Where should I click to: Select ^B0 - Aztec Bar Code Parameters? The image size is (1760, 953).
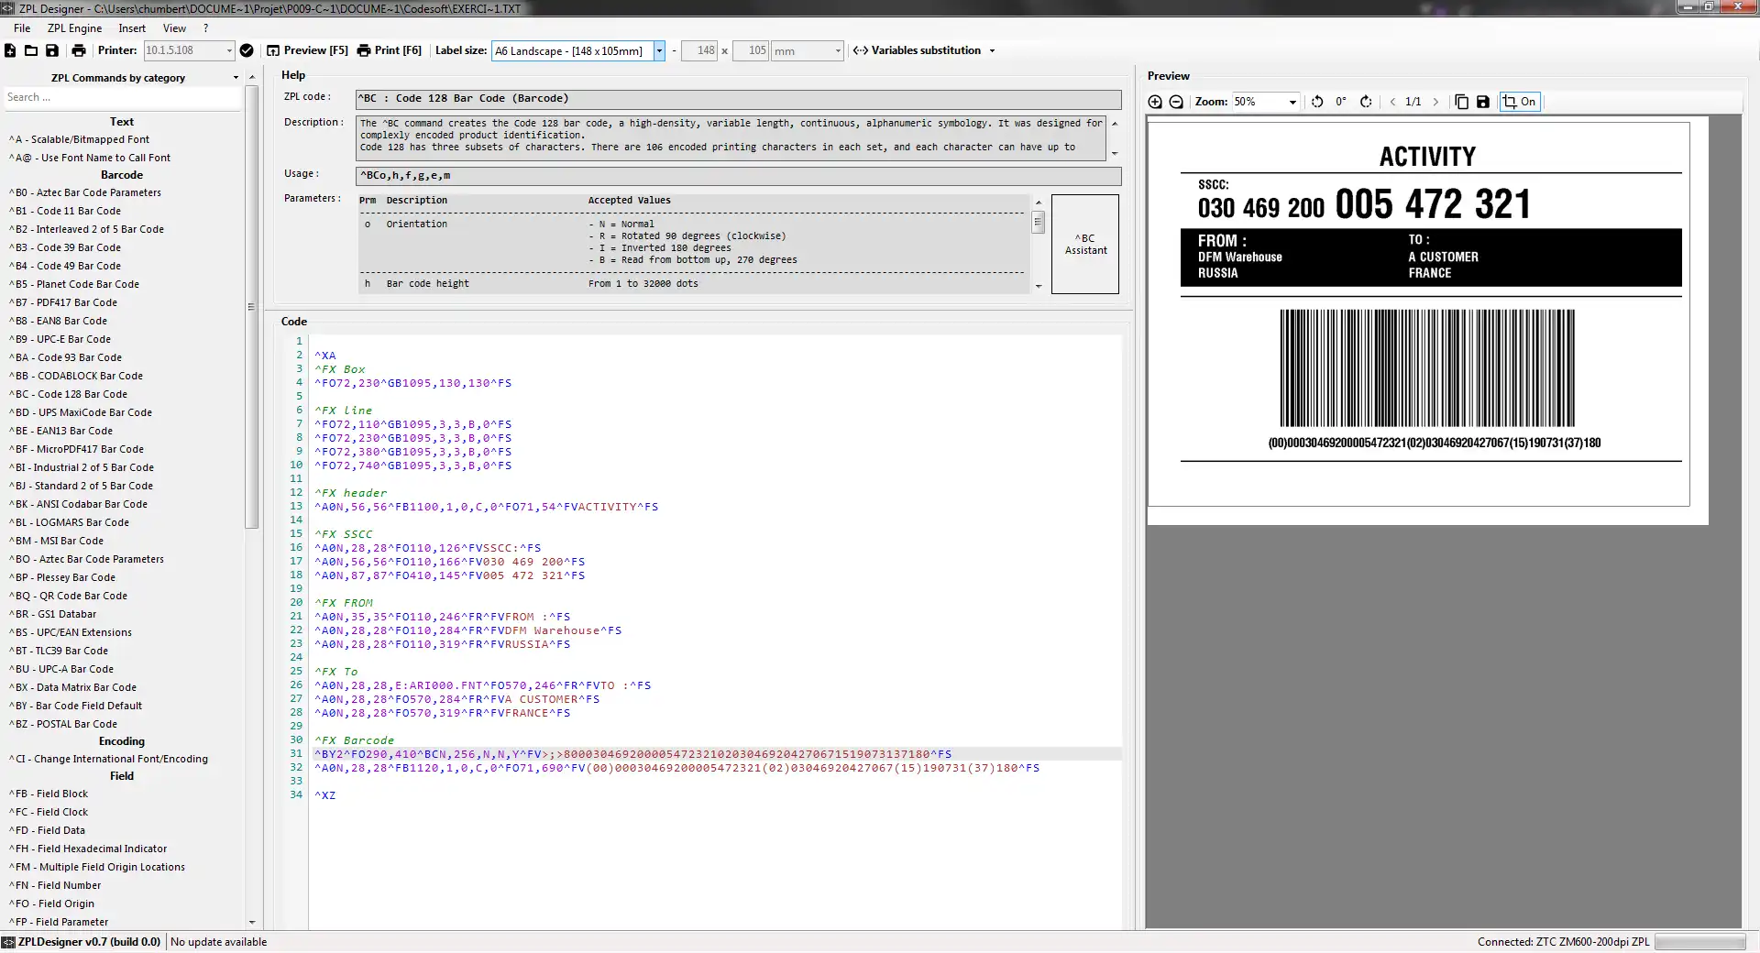tap(85, 192)
